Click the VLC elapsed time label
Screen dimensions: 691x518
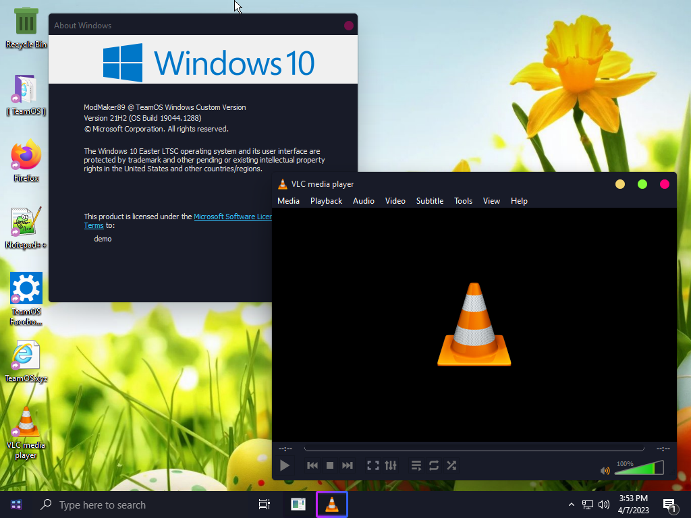[285, 449]
